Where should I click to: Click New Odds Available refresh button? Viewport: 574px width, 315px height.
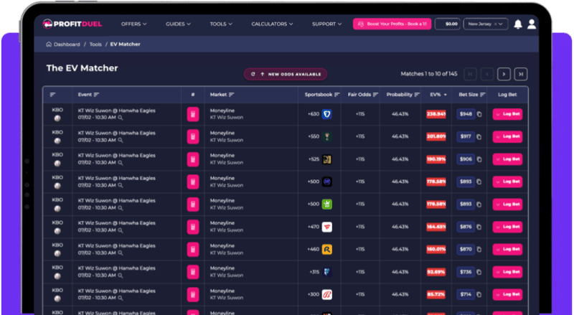(286, 75)
